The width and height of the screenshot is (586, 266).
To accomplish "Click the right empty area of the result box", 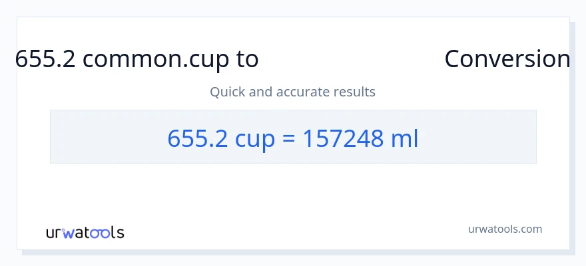I will click(479, 137).
